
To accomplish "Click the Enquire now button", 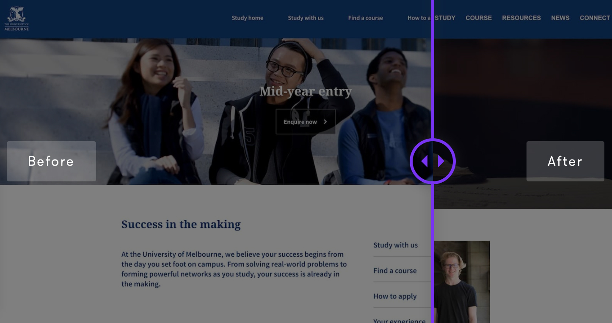I will click(306, 122).
